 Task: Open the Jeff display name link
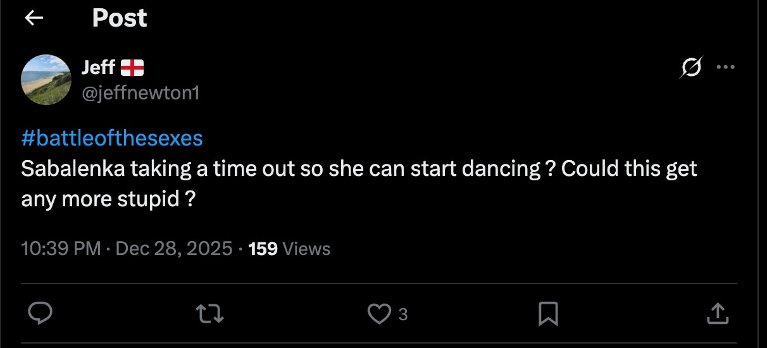point(98,67)
